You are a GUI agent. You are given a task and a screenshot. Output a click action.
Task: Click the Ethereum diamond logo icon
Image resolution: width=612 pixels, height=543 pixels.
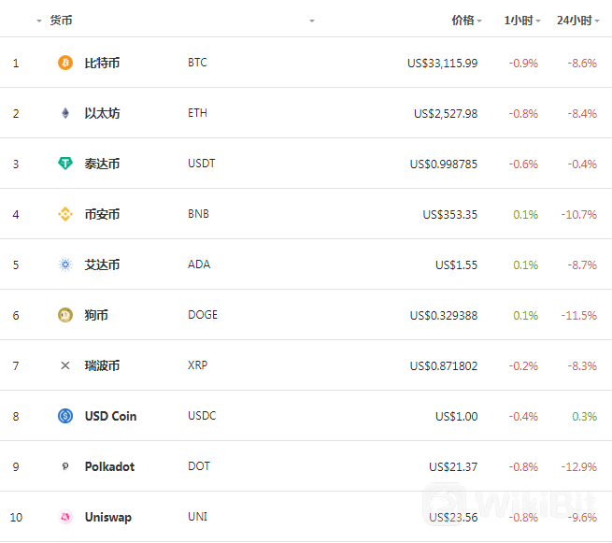tap(65, 113)
